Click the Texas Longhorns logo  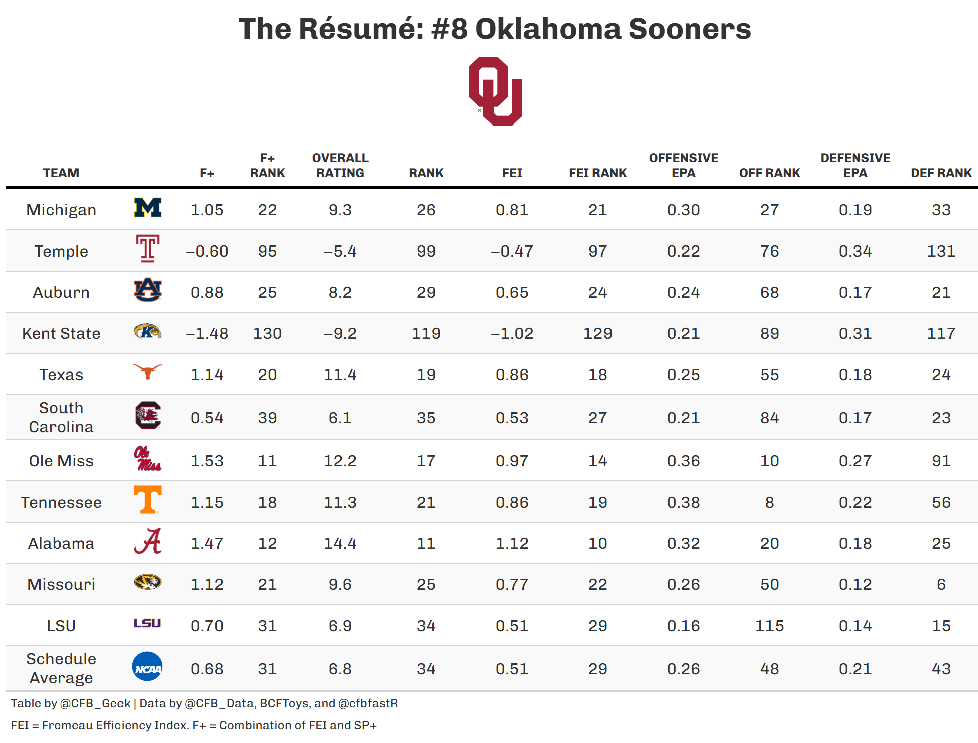point(148,371)
